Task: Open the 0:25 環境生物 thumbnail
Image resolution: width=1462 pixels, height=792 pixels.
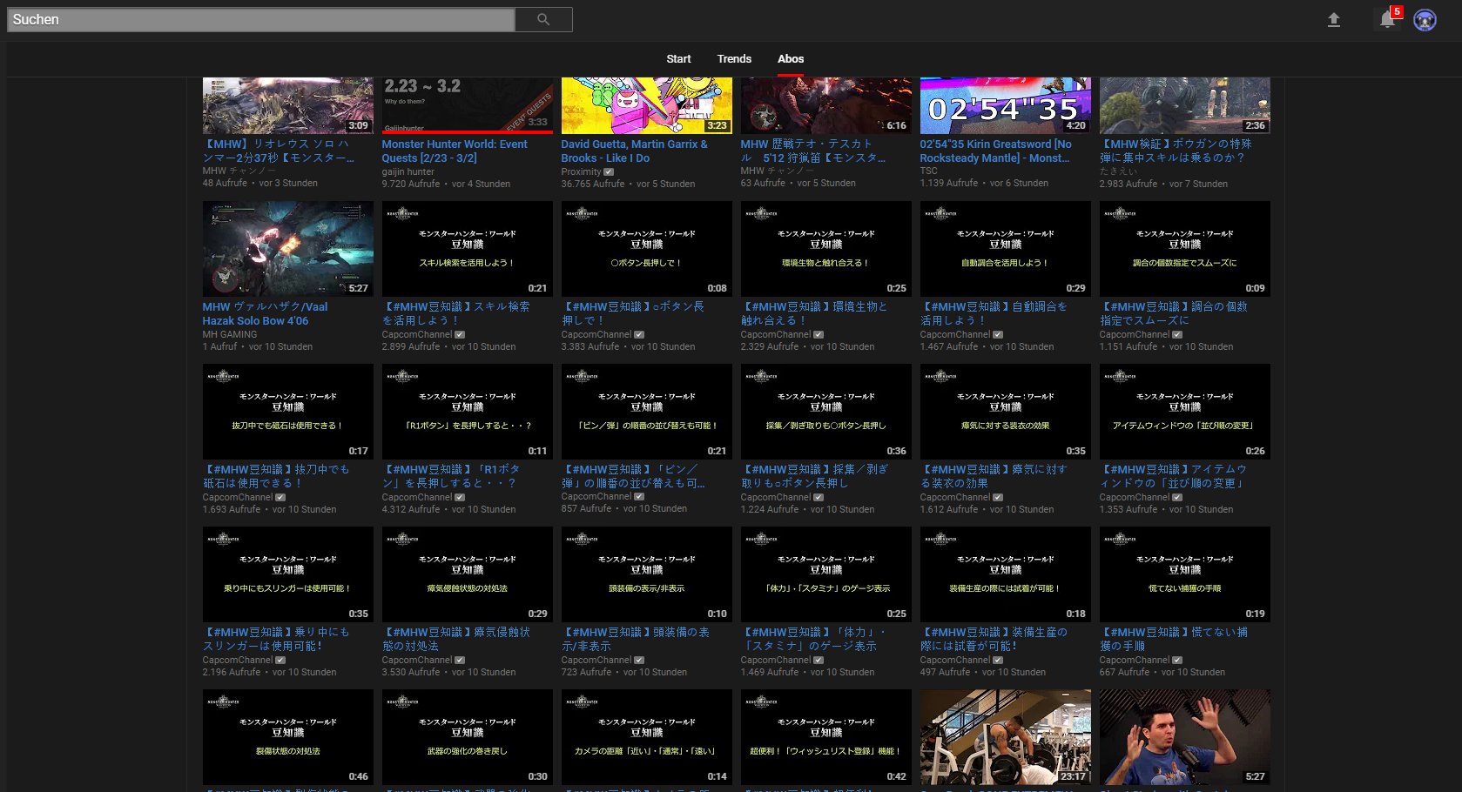Action: (825, 249)
